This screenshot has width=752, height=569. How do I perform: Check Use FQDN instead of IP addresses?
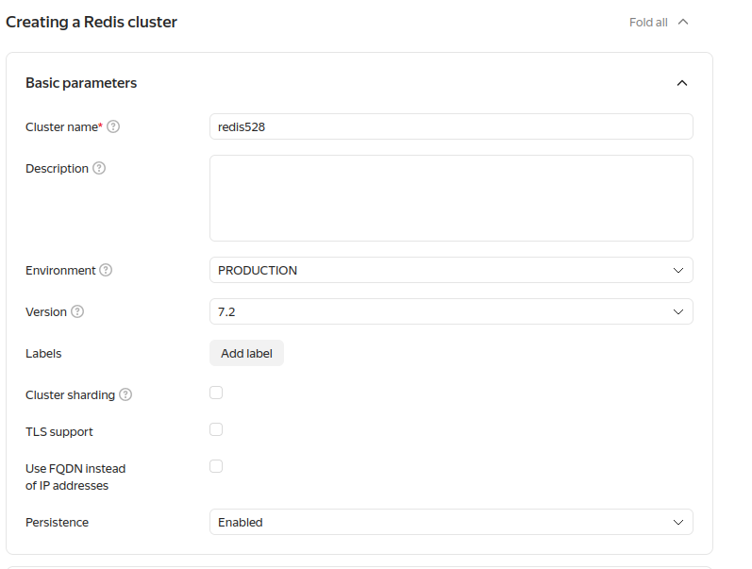216,466
